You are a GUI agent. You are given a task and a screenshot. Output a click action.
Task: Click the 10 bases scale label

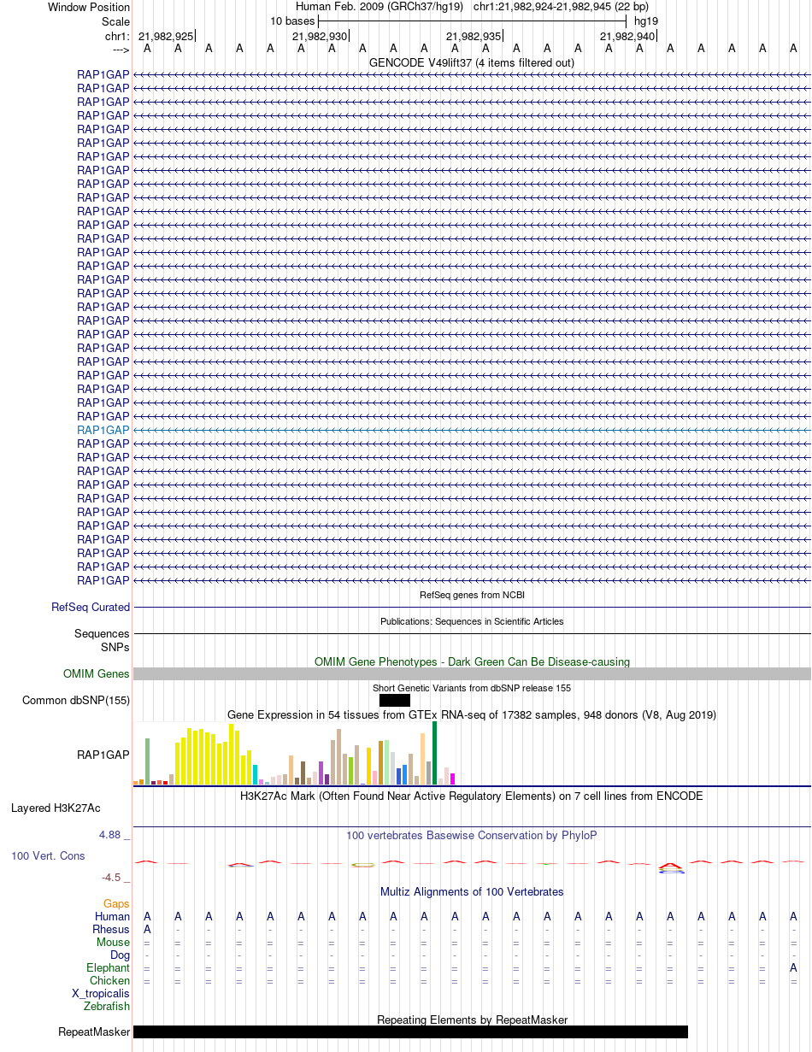pos(292,21)
